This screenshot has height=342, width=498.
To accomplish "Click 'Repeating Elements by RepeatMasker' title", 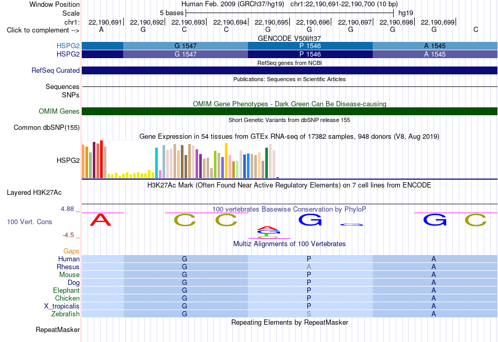I will pyautogui.click(x=289, y=322).
